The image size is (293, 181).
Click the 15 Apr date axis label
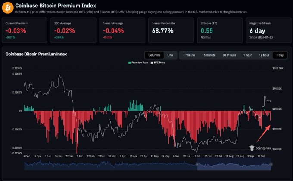click(133, 156)
